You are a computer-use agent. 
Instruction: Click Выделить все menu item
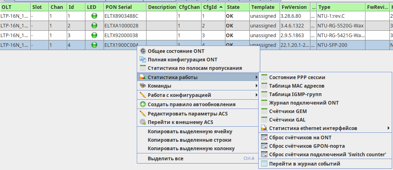pos(166,158)
